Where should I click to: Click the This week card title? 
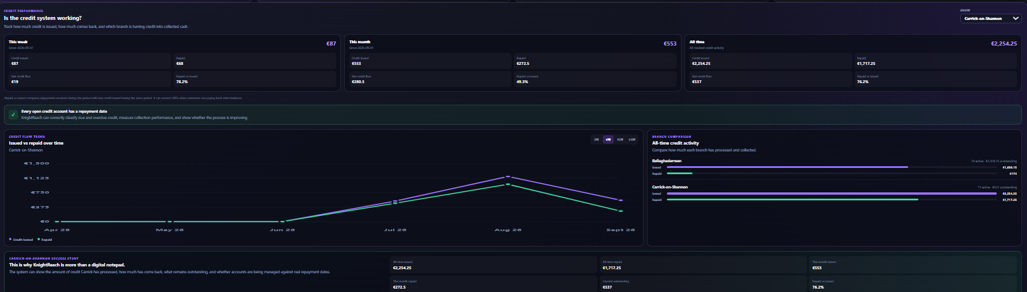pyautogui.click(x=18, y=42)
